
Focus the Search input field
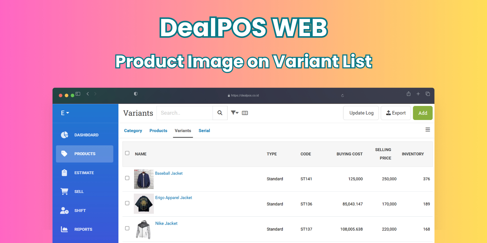[185, 113]
